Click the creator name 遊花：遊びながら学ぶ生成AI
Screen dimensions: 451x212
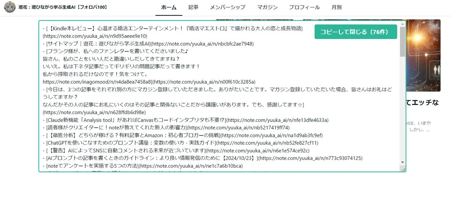(x=63, y=8)
